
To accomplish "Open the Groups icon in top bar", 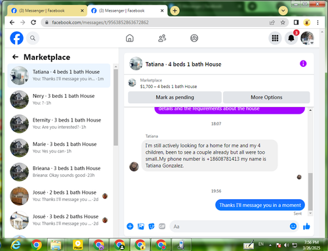I will 194,38.
